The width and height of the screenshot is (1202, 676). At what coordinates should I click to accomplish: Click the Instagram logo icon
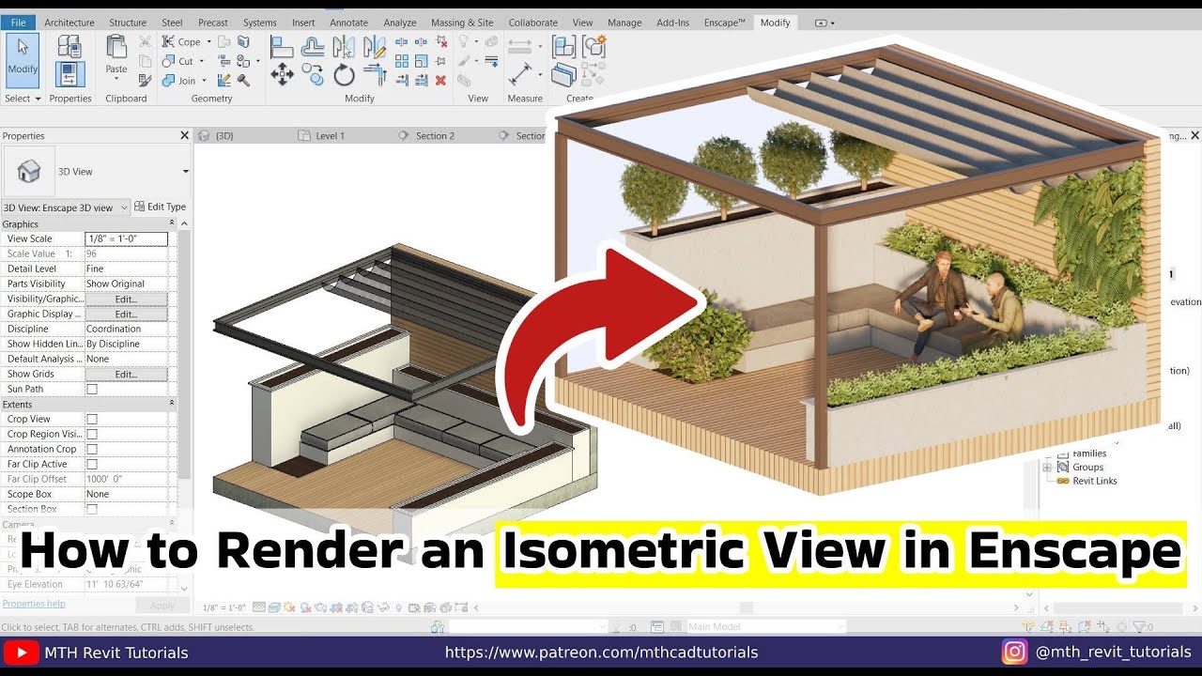click(x=1014, y=652)
